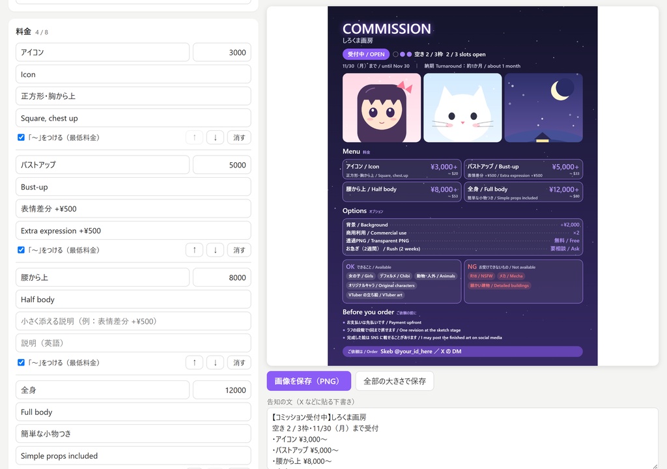Screen dimensions: 667x469
Task: Click the COMMISSION title in the preview
Action: pyautogui.click(x=387, y=29)
